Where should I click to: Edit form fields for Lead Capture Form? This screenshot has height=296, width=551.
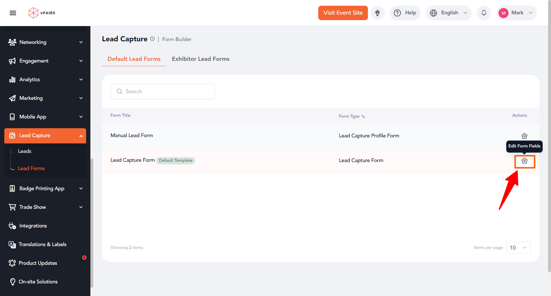click(x=524, y=161)
